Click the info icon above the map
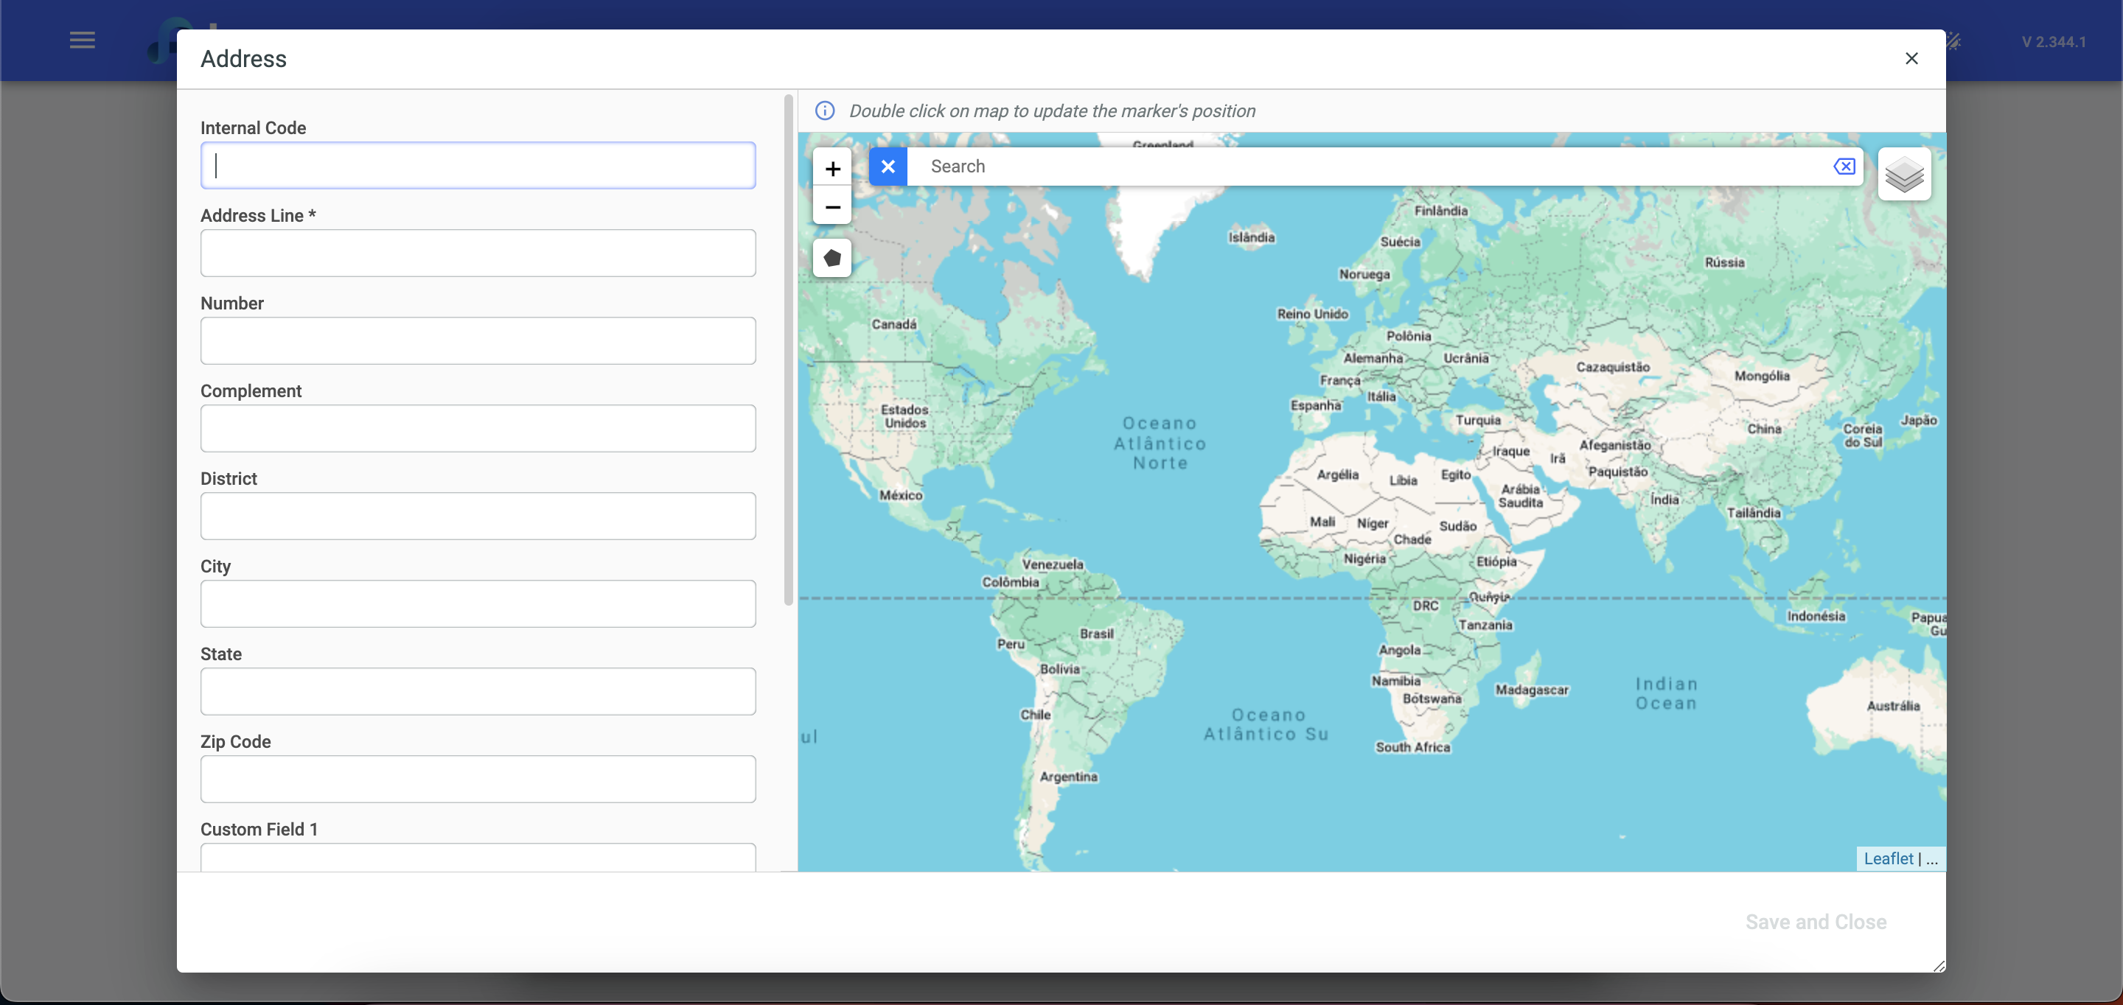2123x1005 pixels. pyautogui.click(x=824, y=111)
